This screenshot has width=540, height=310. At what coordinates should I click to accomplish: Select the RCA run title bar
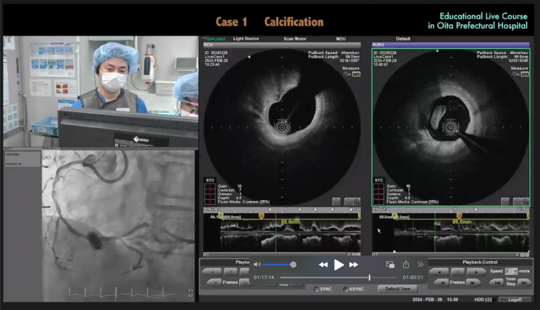(281, 45)
